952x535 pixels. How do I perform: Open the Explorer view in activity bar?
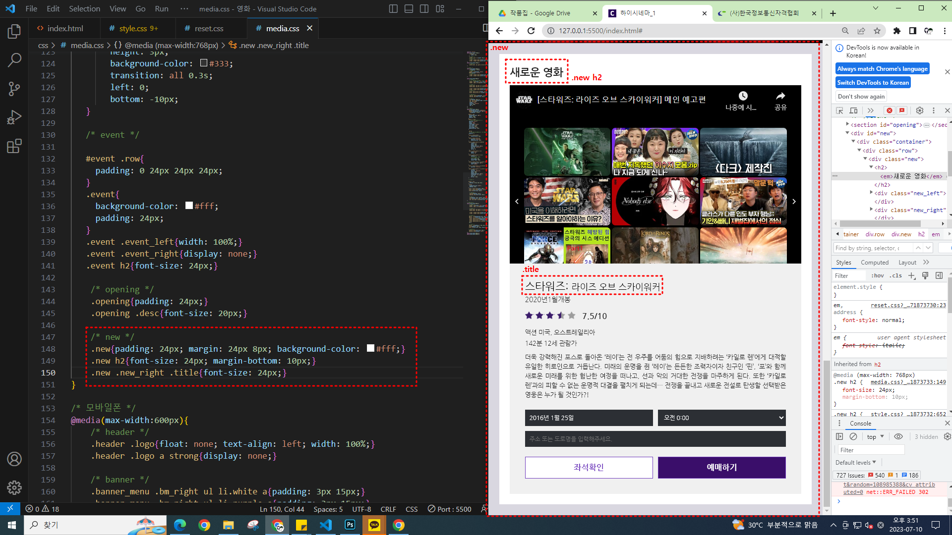(14, 32)
